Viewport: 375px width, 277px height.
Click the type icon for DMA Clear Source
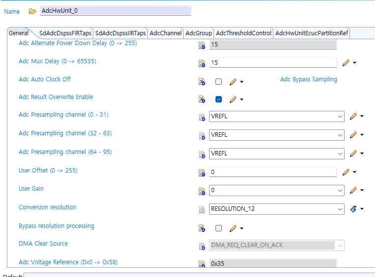[x=202, y=246]
